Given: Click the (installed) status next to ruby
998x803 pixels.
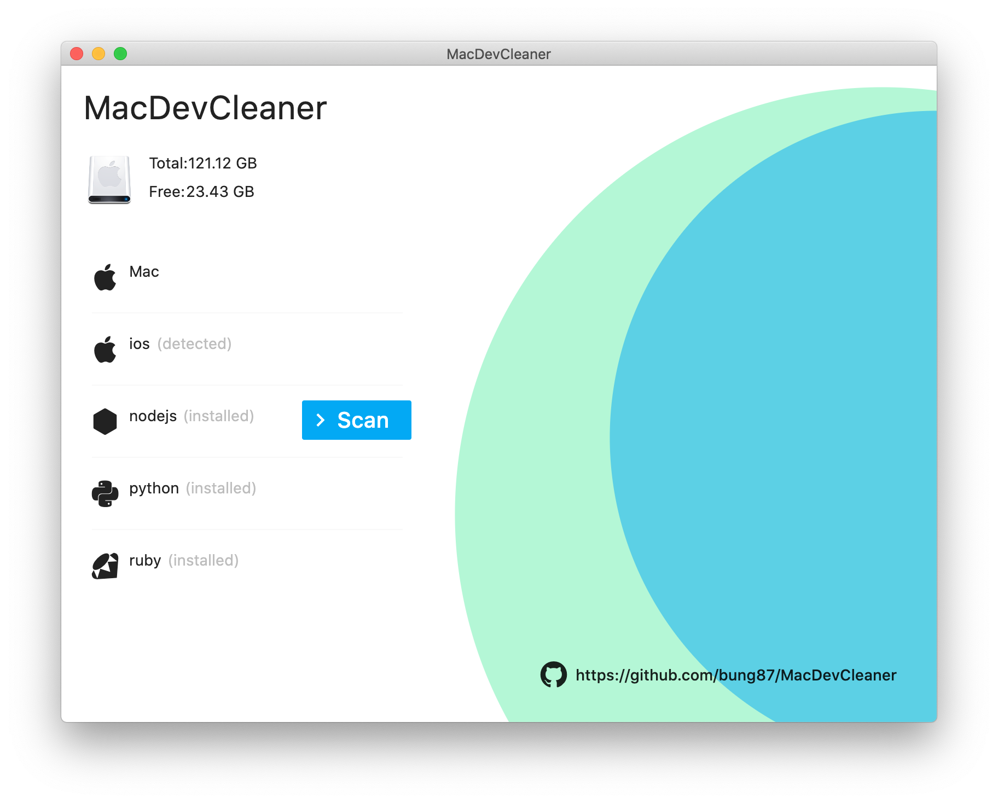Looking at the screenshot, I should [x=204, y=561].
